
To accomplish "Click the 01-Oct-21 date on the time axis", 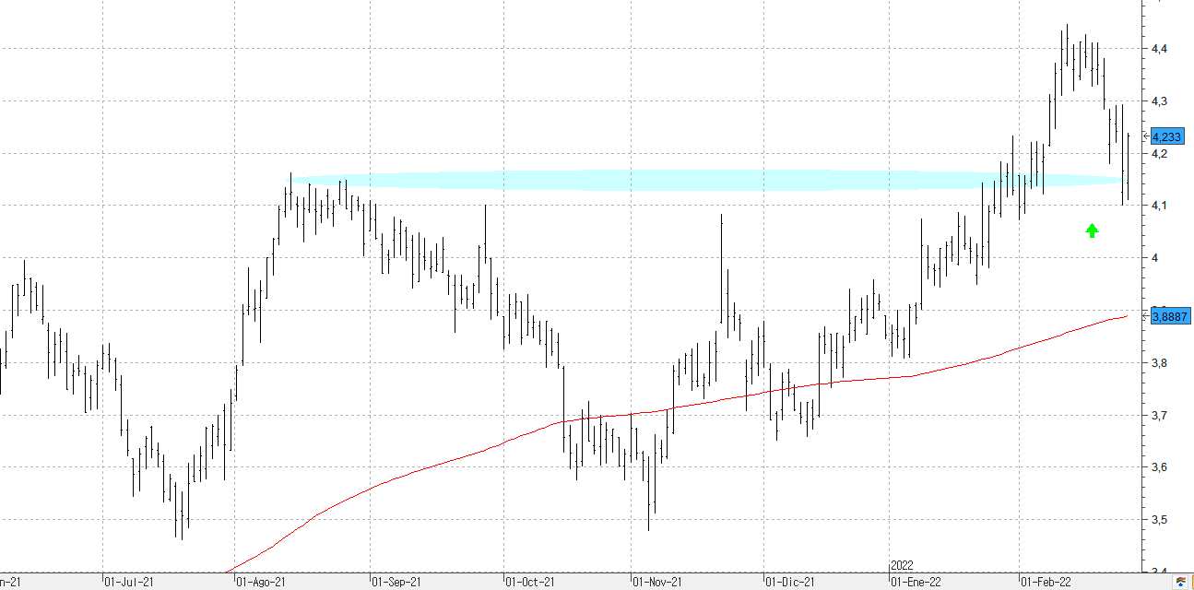I will [x=530, y=583].
